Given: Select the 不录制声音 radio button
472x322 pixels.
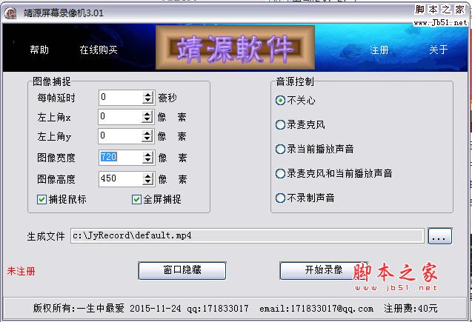Looking at the screenshot, I should pyautogui.click(x=280, y=198).
